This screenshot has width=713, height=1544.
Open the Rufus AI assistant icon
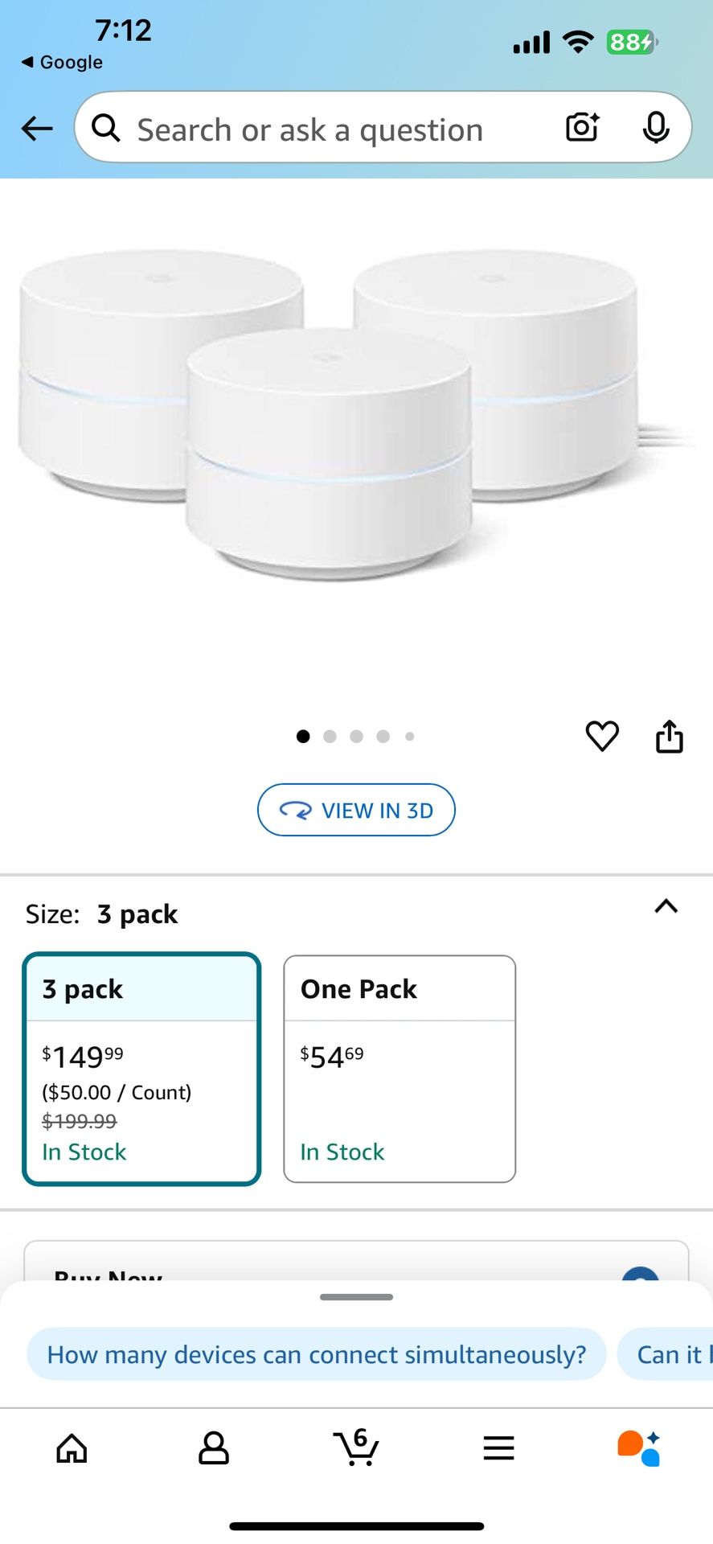639,1448
